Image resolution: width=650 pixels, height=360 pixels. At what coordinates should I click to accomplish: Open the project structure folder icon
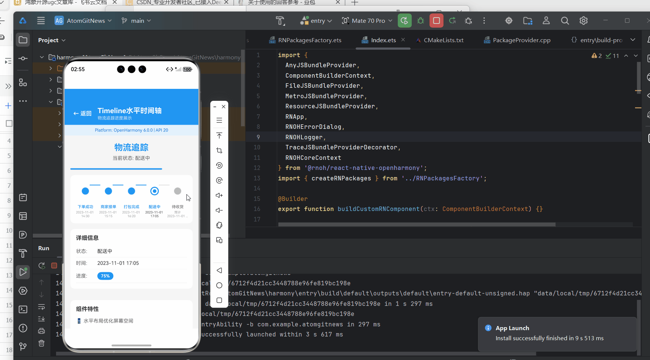pyautogui.click(x=527, y=21)
